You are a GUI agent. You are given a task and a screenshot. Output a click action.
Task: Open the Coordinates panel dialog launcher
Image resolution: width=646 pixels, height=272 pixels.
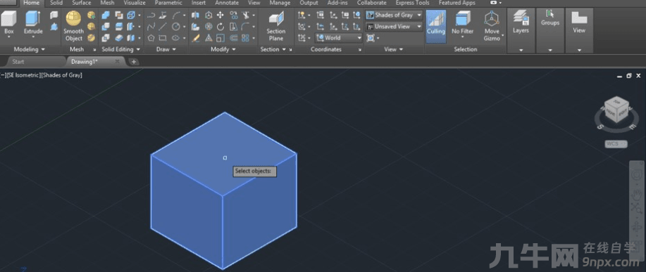coord(360,50)
